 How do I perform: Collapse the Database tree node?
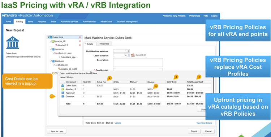click(51, 61)
